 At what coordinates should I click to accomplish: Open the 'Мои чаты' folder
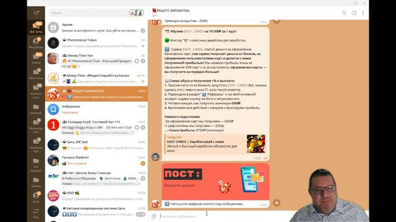[36, 74]
